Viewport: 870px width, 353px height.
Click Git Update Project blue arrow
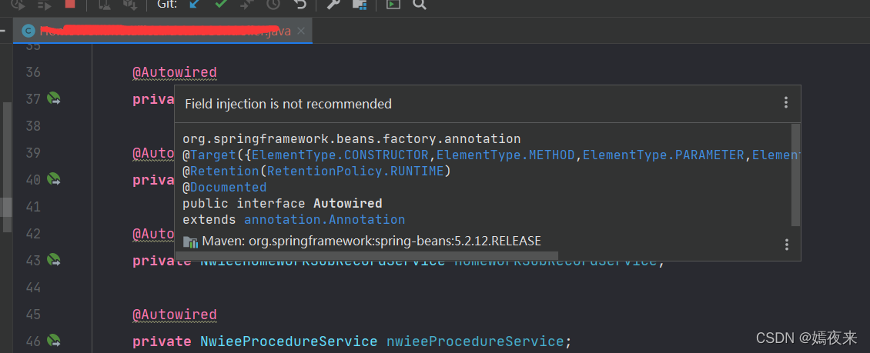(x=194, y=4)
